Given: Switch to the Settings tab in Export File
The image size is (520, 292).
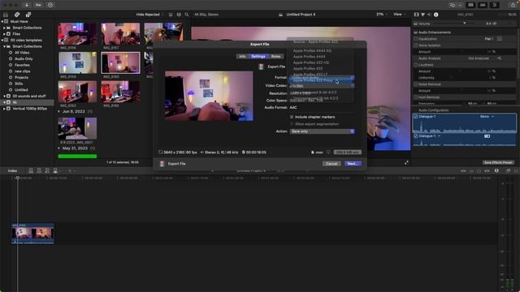Looking at the screenshot, I should pos(258,57).
